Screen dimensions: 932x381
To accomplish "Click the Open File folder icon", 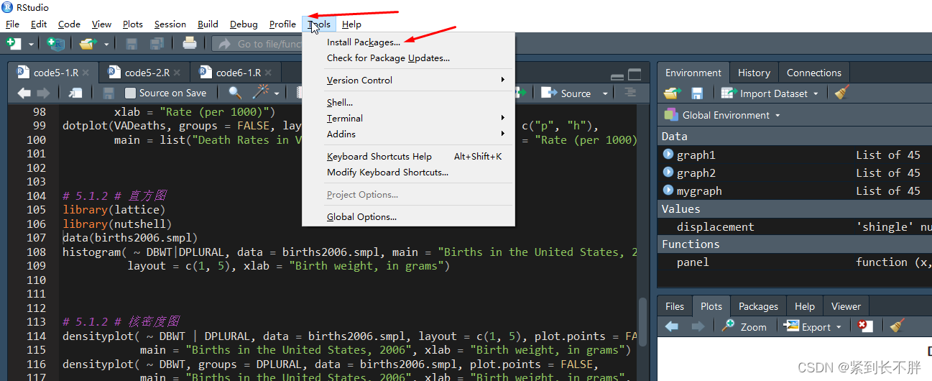I will point(88,44).
